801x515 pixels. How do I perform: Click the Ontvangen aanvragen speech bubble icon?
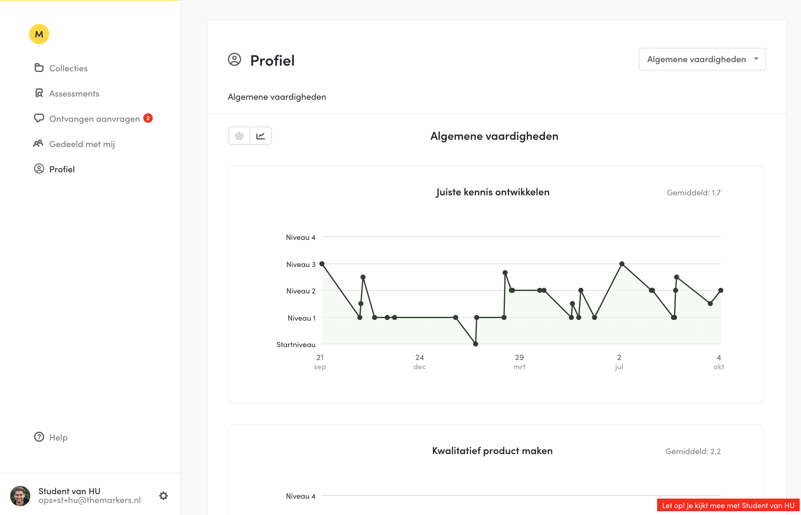tap(39, 118)
